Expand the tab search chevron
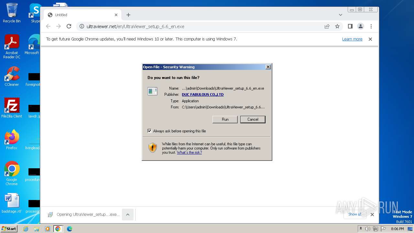The height and width of the screenshot is (233, 414). [x=340, y=15]
